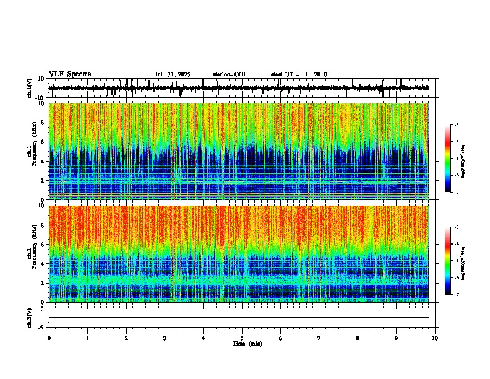
Task: Click the "station=OUI" header label
Action: tap(229, 74)
